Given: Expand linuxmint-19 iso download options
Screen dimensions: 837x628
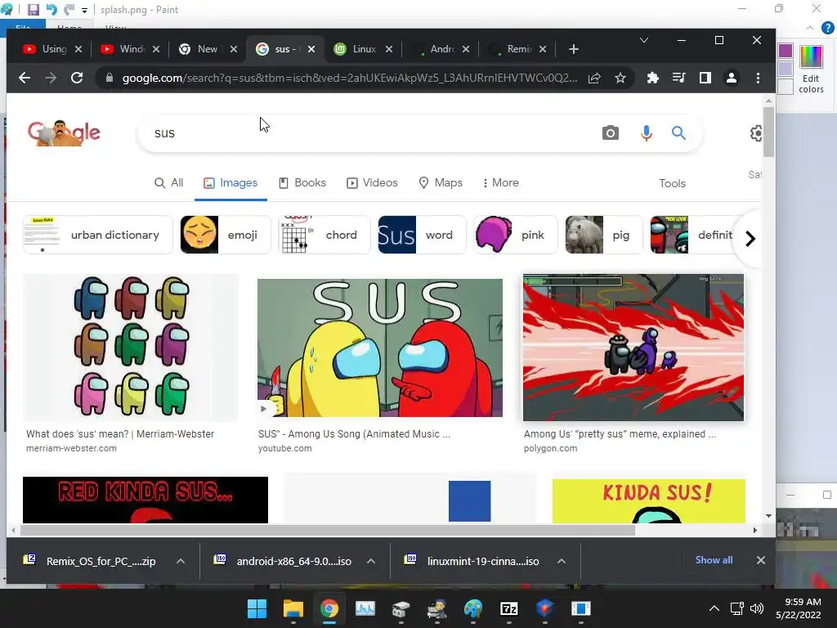Looking at the screenshot, I should [561, 561].
